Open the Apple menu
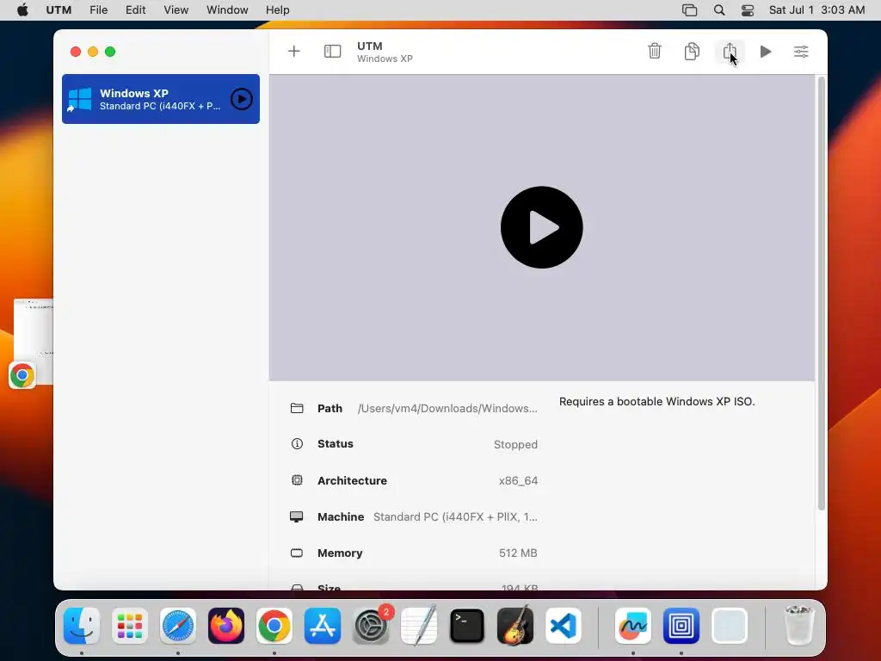This screenshot has height=661, width=881. tap(22, 10)
